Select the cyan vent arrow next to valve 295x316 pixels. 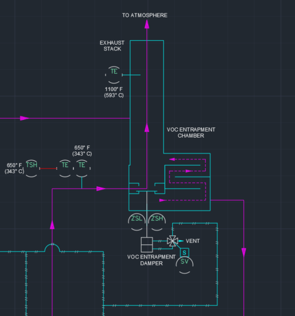(181, 241)
